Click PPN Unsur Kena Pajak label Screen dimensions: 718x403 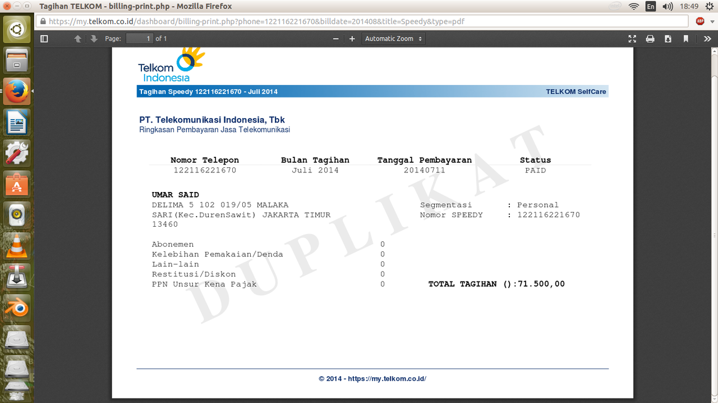tap(204, 284)
